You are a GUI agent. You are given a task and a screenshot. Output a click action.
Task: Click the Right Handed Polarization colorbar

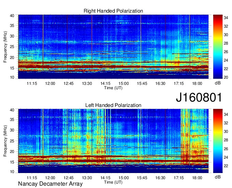(x=218, y=47)
